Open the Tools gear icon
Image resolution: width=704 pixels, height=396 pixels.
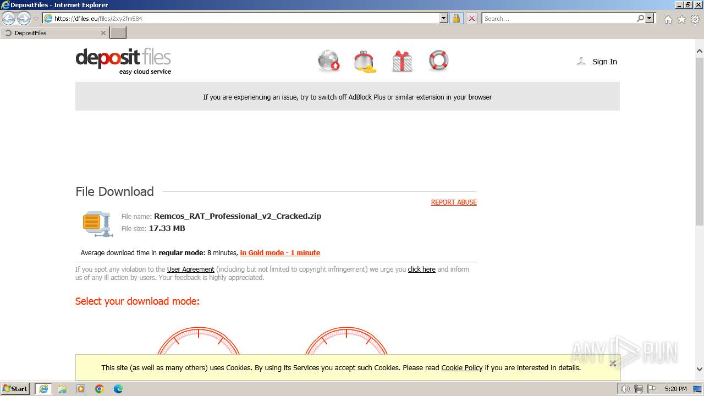695,19
